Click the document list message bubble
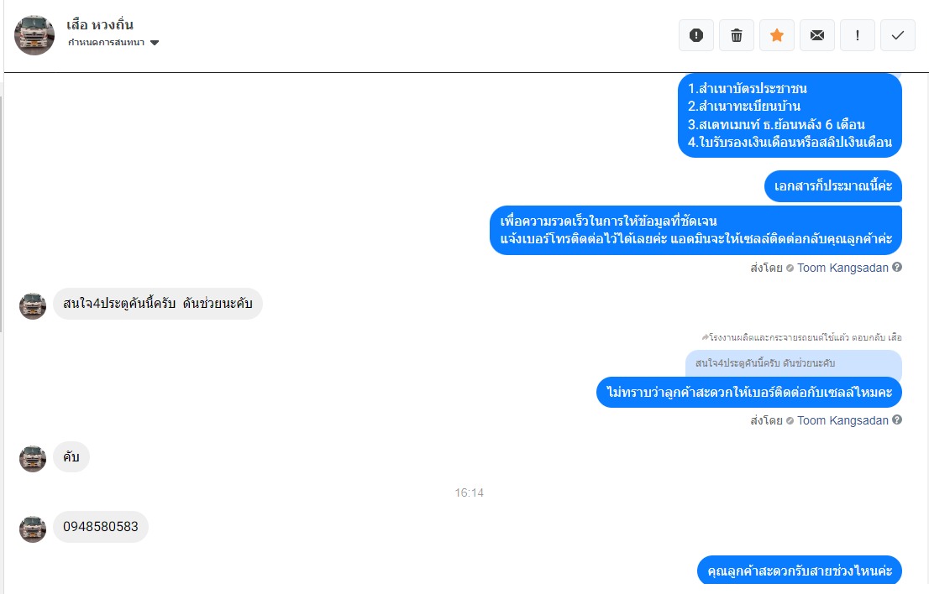The height and width of the screenshot is (594, 929). pos(790,116)
